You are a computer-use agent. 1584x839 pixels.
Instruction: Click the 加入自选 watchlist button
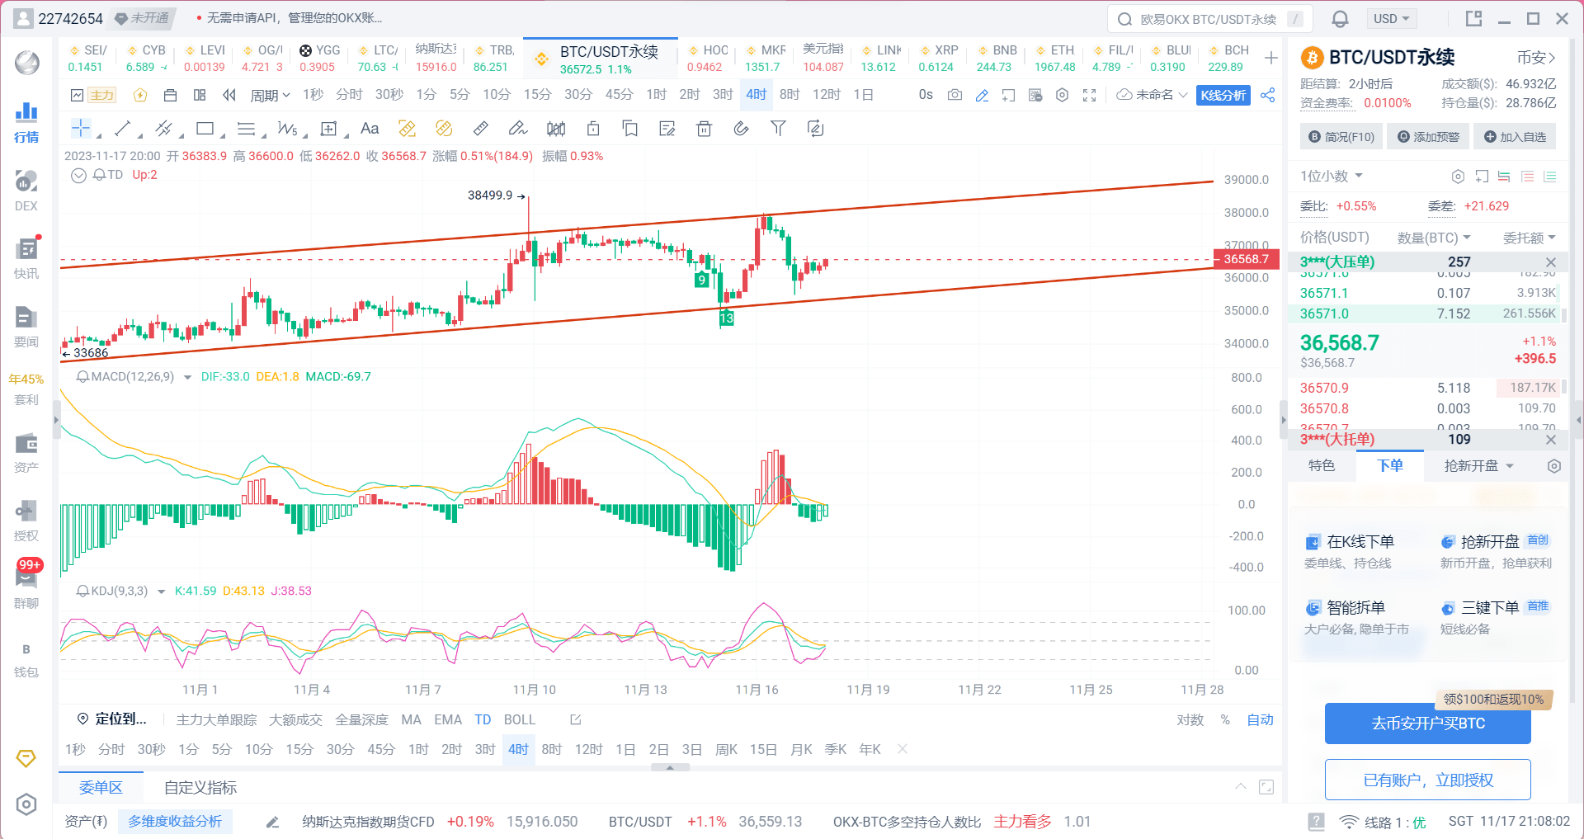(1515, 136)
